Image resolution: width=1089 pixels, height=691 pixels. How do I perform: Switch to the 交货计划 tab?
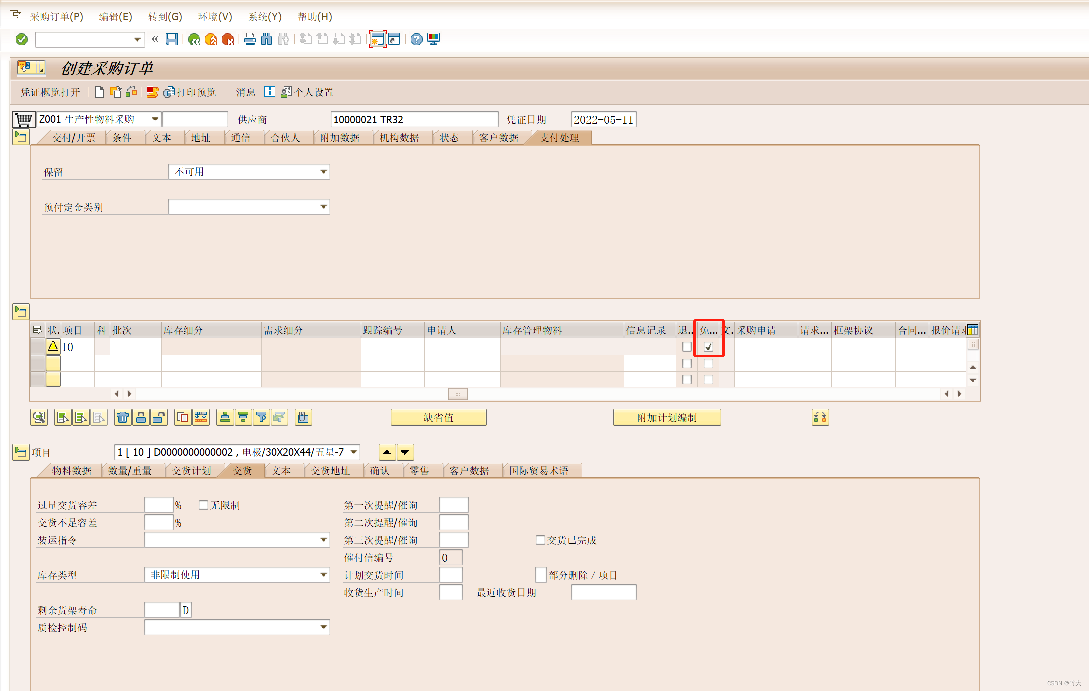tap(191, 471)
